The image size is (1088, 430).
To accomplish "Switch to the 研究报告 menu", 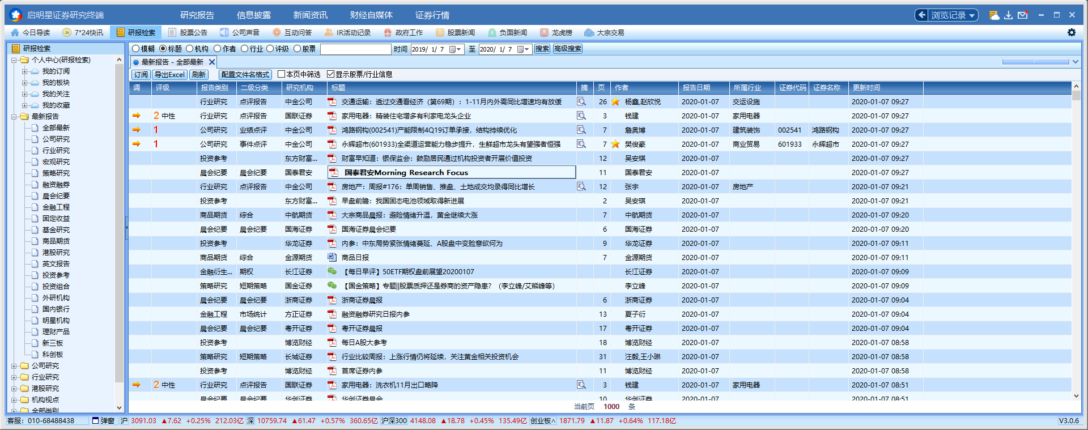I will (197, 15).
